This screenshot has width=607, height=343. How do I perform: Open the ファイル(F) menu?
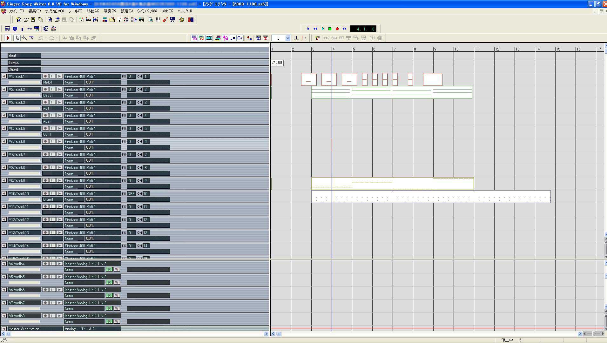[x=16, y=11]
